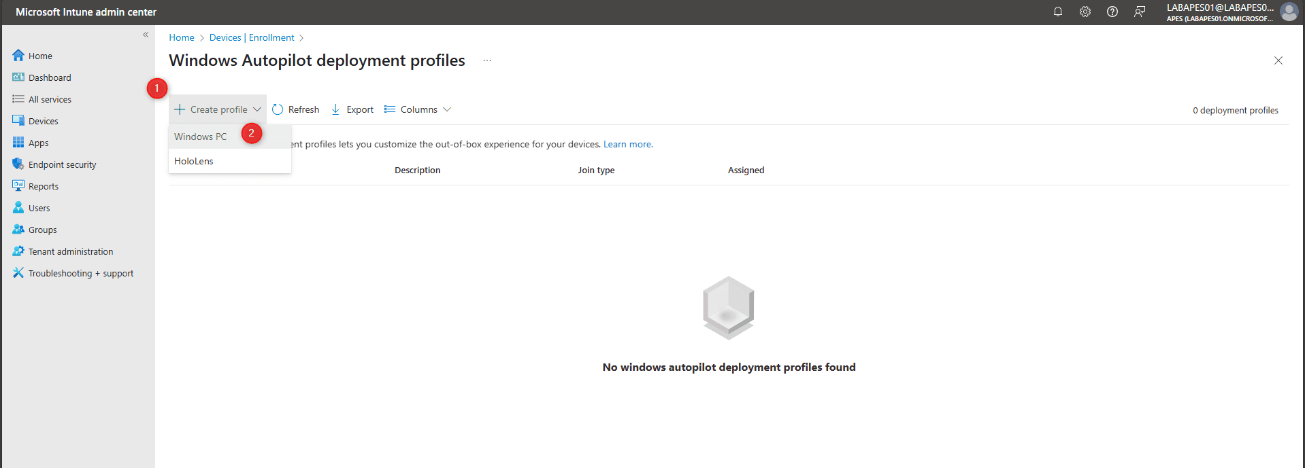Screen dimensions: 1305x468
Task: Open notifications bell icon
Action: 1058,12
